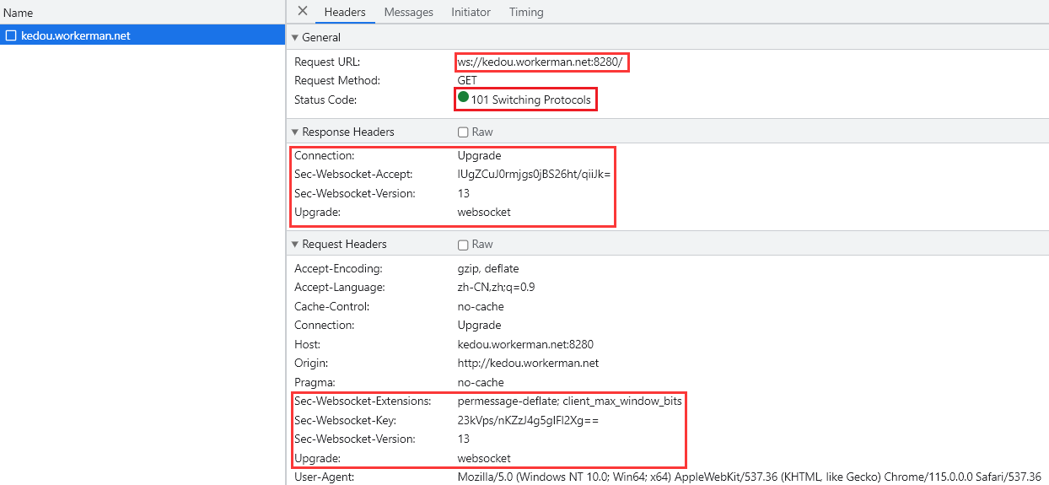The width and height of the screenshot is (1049, 485).
Task: Click the Sec-Websocket-Accept response value
Action: [x=534, y=175]
